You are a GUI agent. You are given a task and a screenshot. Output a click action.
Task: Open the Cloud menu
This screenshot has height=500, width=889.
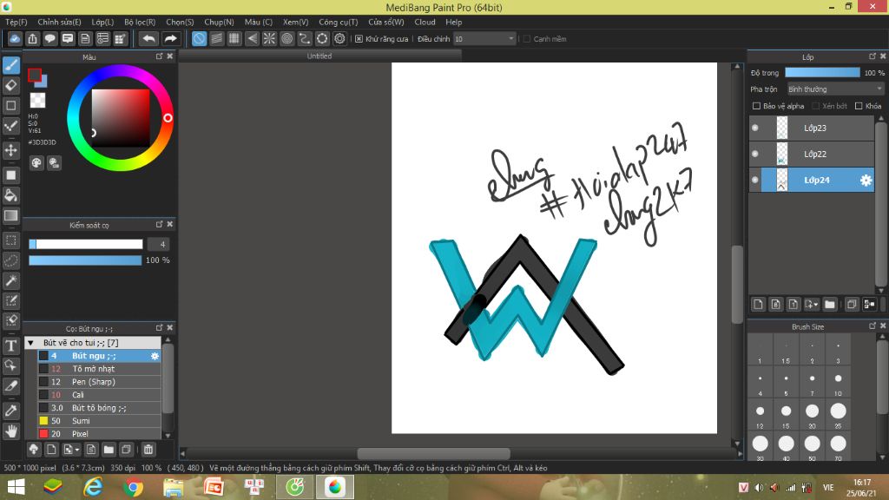coord(425,22)
